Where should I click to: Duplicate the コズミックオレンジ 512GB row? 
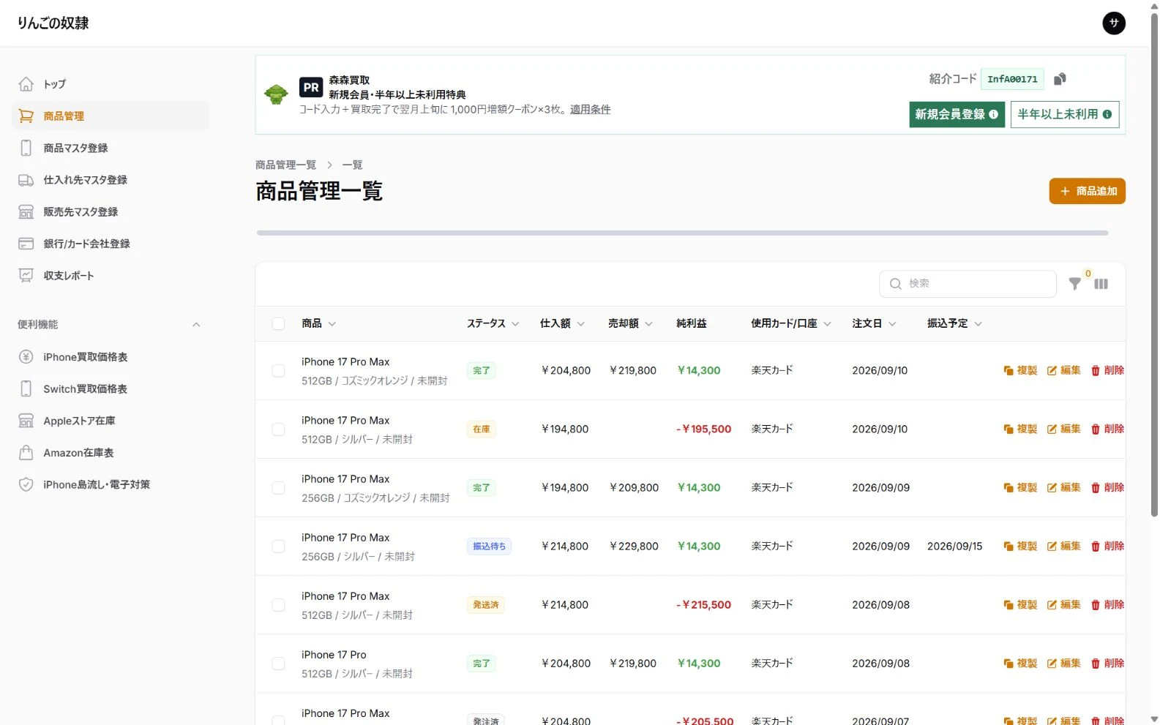click(x=1020, y=370)
